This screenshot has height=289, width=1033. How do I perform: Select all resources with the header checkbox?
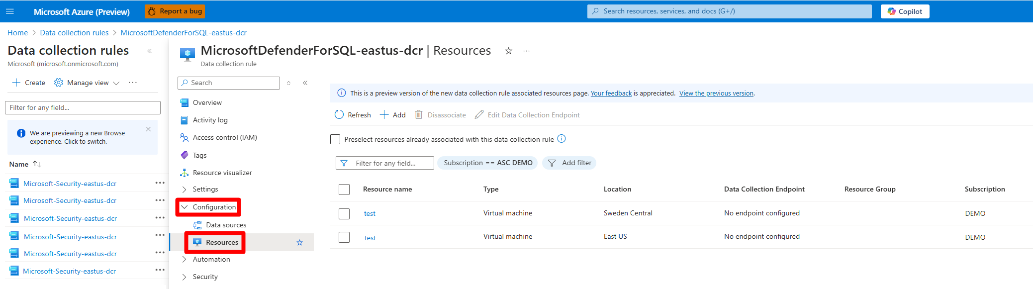[344, 190]
